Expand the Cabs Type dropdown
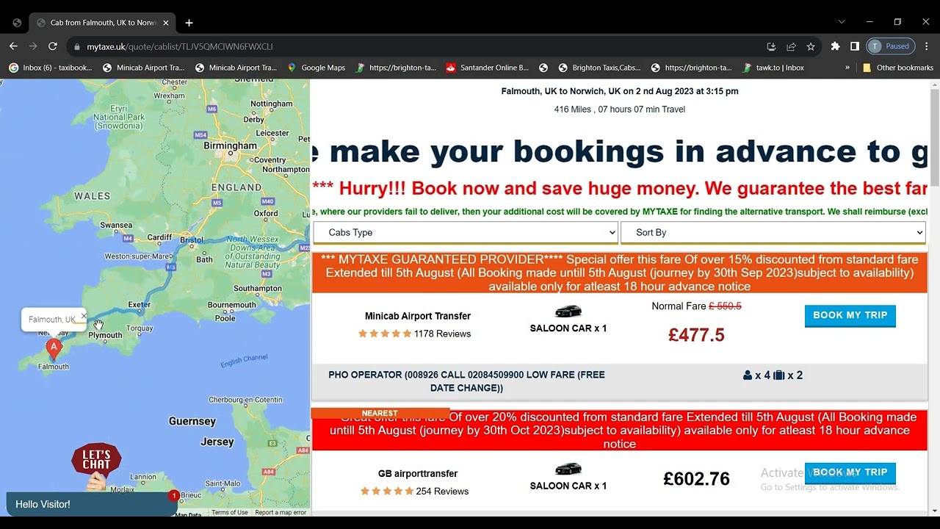Viewport: 940px width, 529px height. 466,233
